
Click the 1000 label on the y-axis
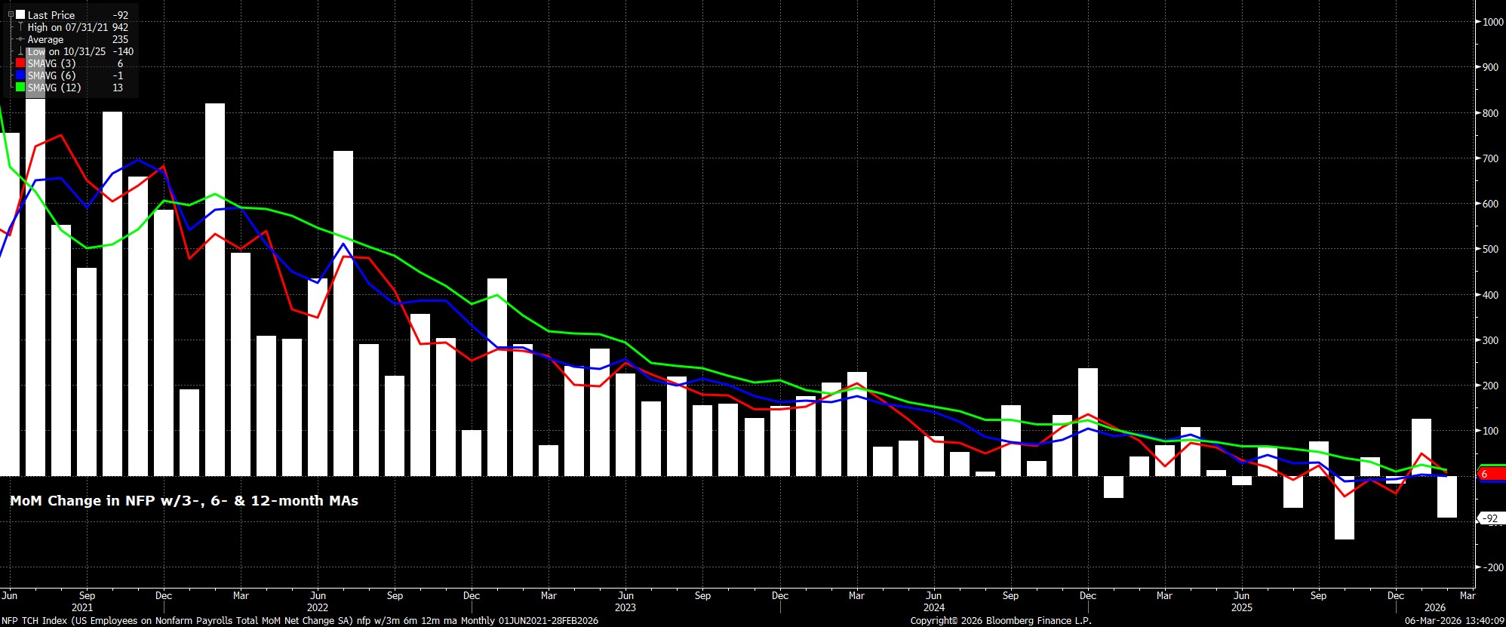point(1492,22)
